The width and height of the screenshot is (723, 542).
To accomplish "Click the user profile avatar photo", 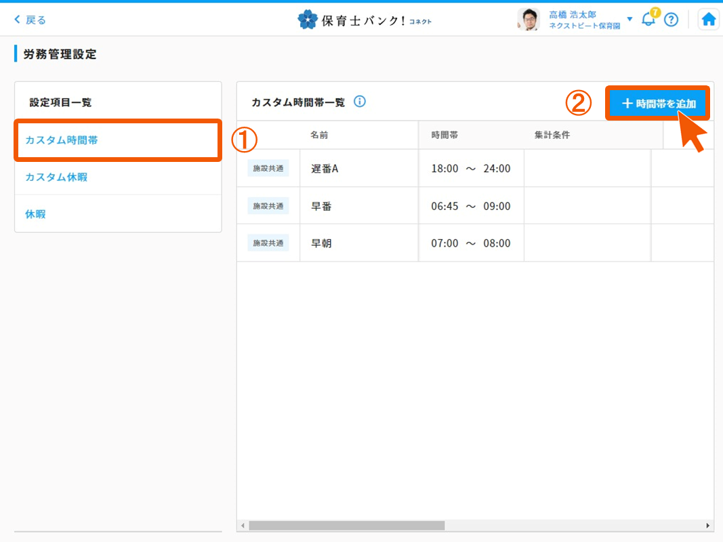I will tap(529, 20).
